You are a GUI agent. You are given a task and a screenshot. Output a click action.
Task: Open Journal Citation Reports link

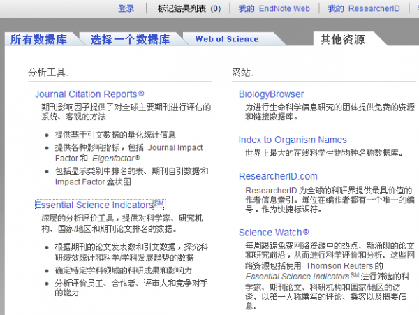tap(89, 94)
